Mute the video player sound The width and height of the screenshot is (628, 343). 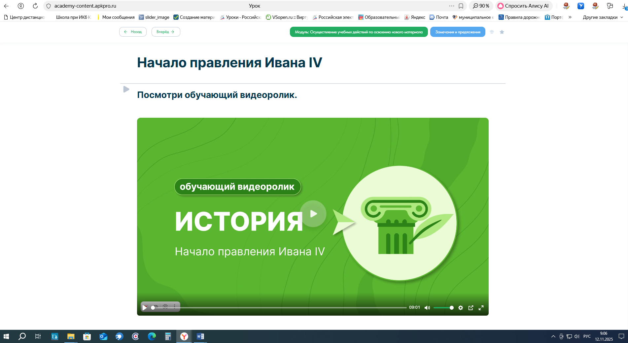tap(427, 308)
